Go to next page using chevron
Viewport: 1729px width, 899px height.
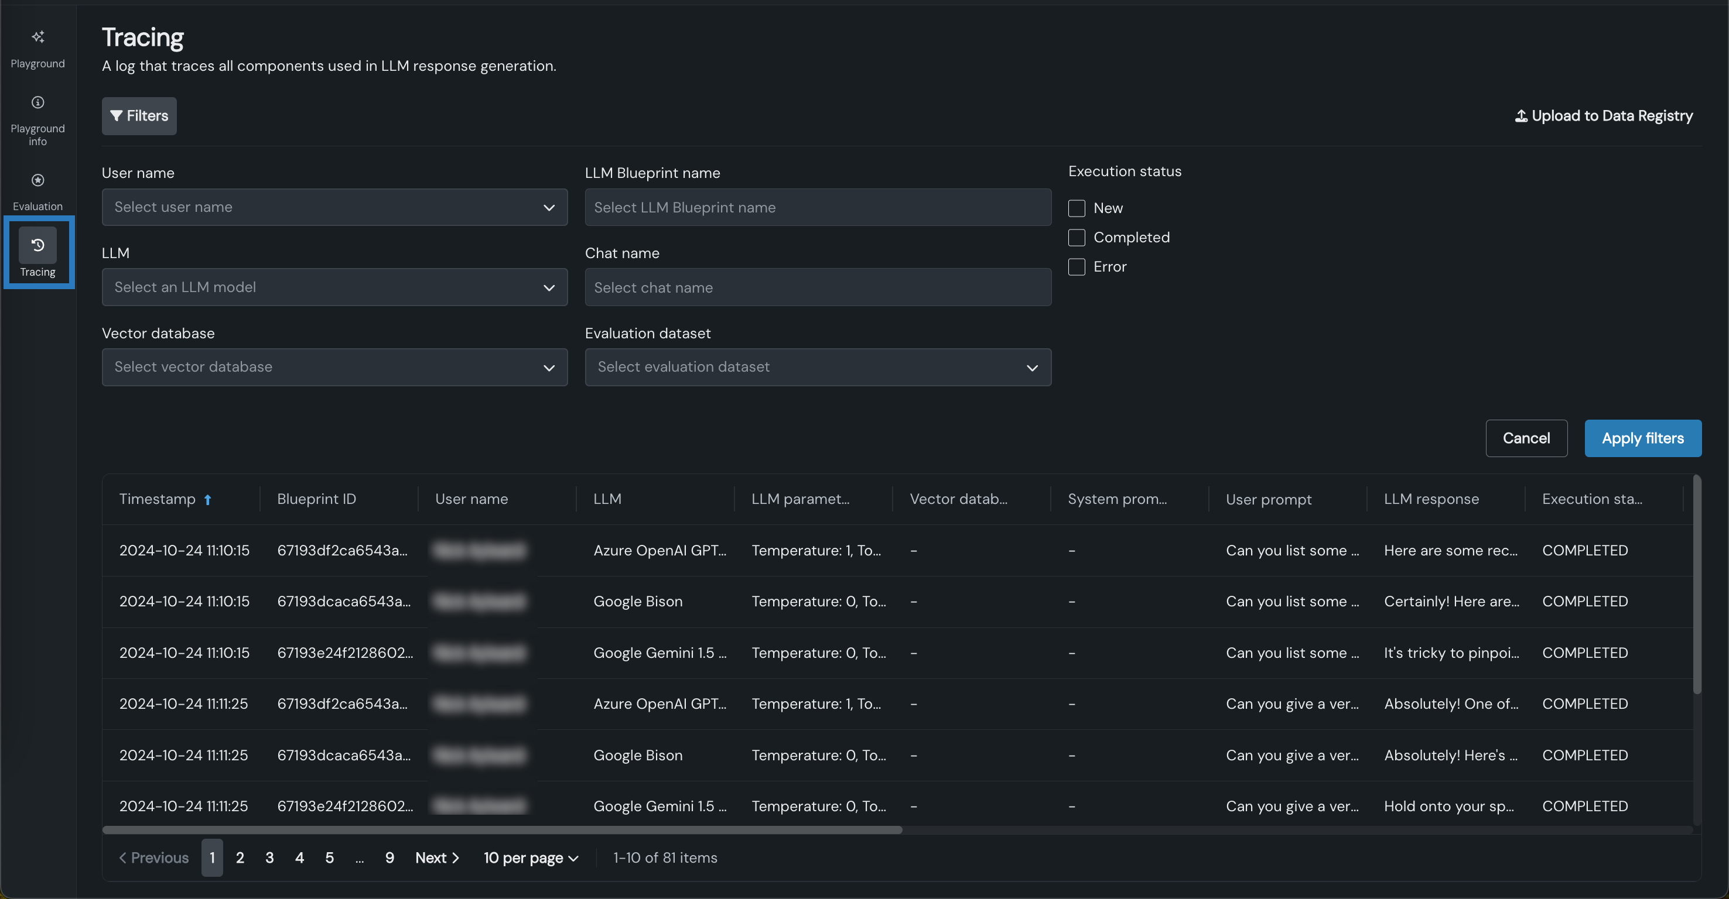click(x=455, y=858)
